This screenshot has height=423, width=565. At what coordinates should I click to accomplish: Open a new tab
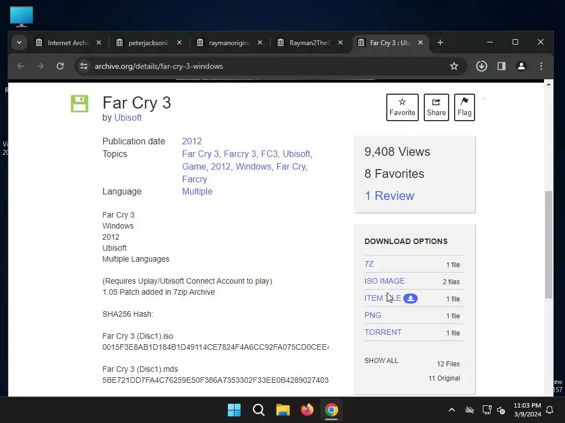pos(440,42)
